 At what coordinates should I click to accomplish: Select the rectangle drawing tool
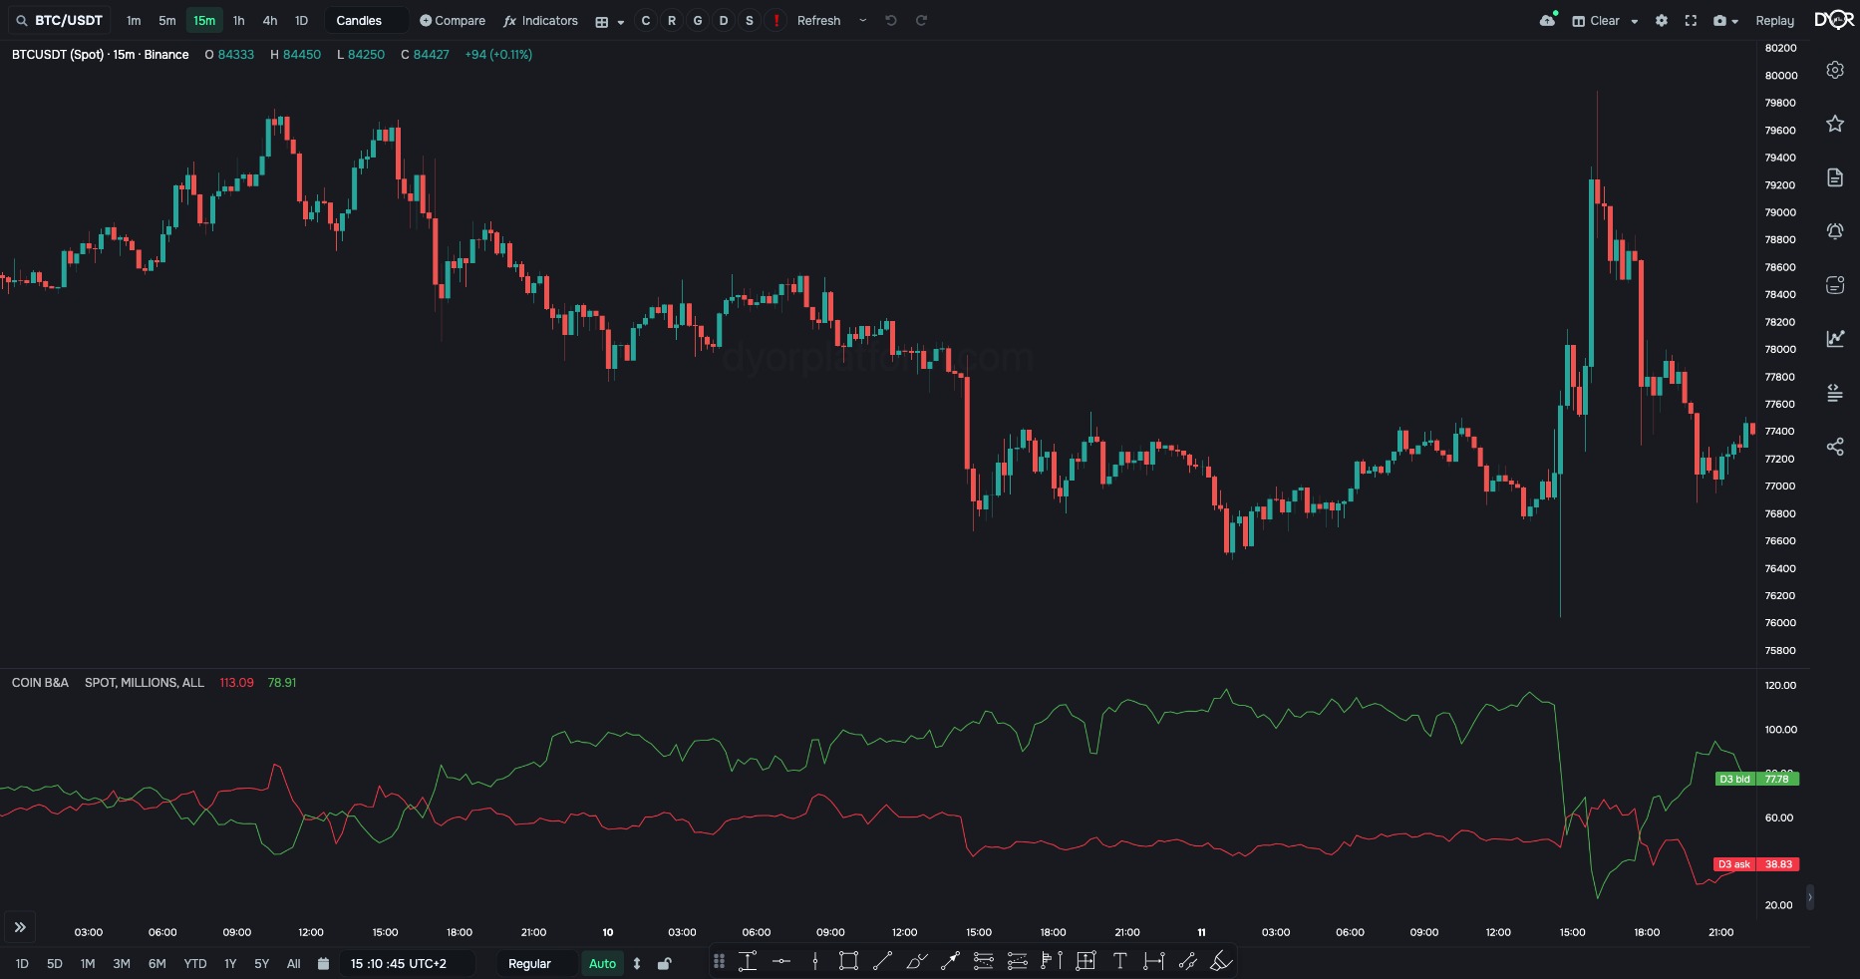[x=848, y=961]
